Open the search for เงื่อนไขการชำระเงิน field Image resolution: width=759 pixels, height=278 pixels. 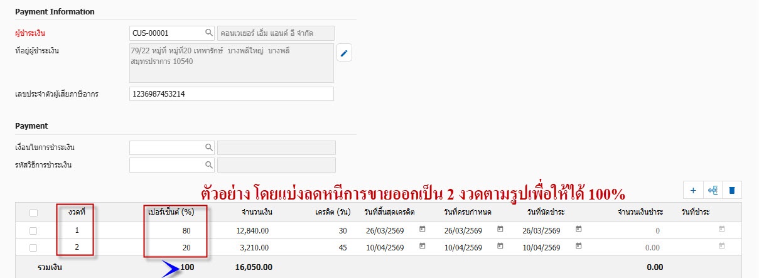(x=208, y=147)
